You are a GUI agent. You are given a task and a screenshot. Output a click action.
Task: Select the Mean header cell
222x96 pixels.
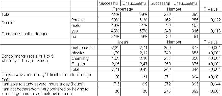(x=123, y=42)
